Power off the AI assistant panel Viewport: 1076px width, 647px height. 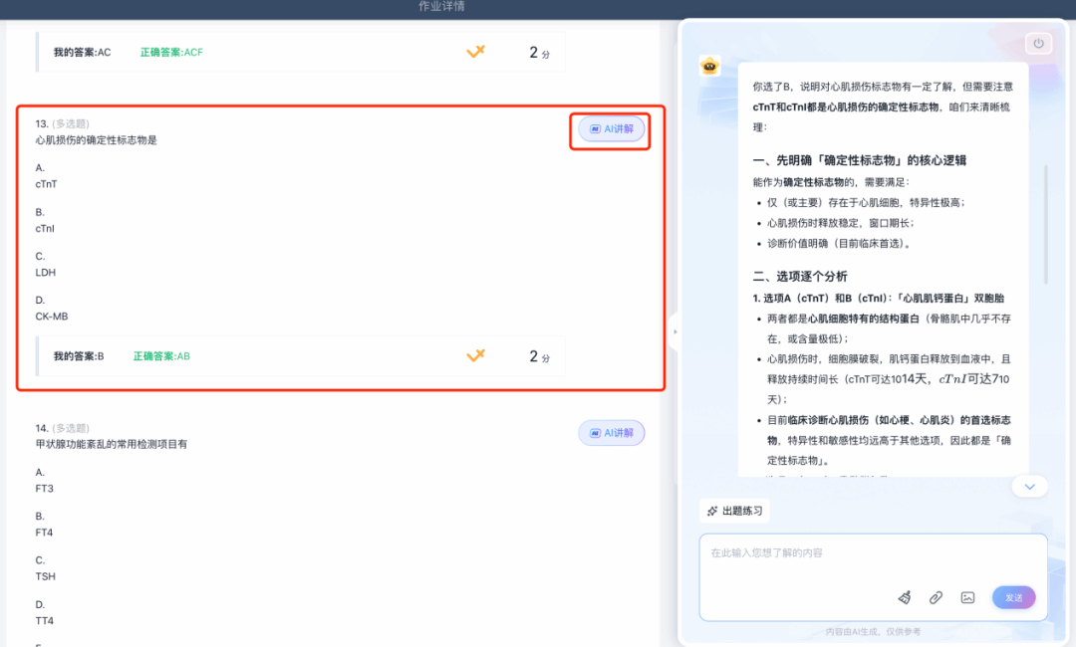point(1038,43)
